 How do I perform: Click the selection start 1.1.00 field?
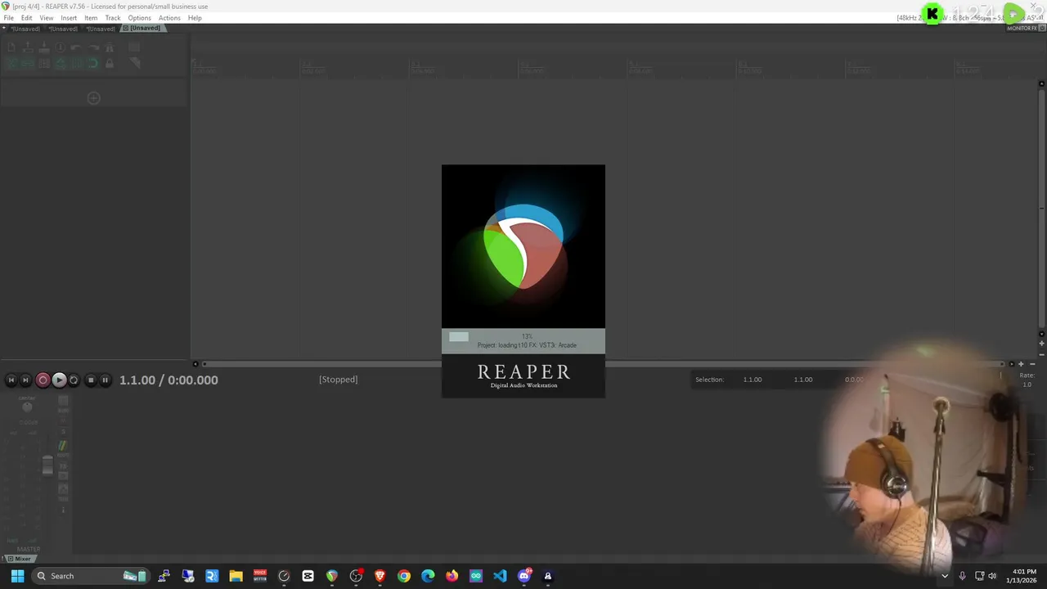[753, 380]
